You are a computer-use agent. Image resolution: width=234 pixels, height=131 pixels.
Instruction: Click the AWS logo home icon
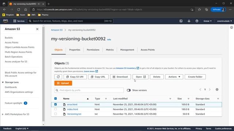click(5, 21)
